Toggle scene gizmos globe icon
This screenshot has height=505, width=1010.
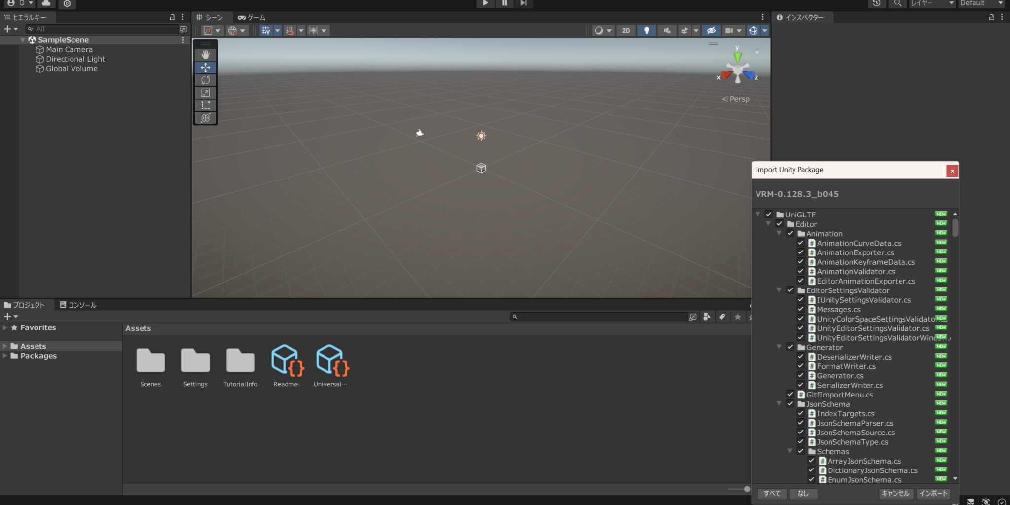[753, 31]
